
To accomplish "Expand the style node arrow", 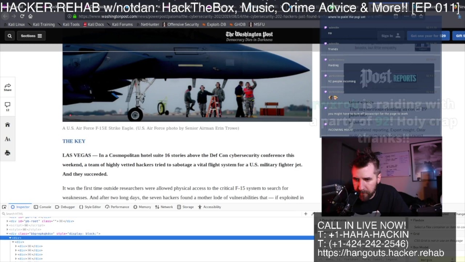I will click(7, 230).
